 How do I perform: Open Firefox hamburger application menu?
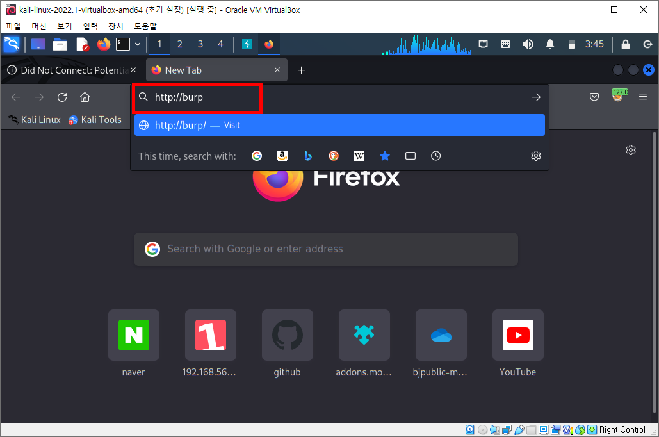point(643,97)
